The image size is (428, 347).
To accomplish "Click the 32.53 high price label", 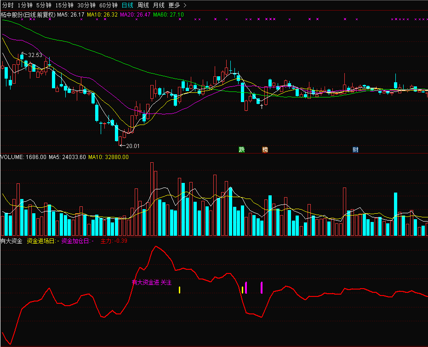I will click(x=35, y=55).
